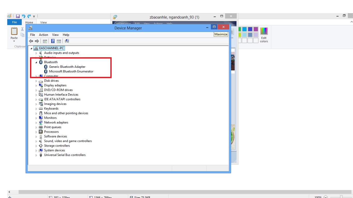The height and width of the screenshot is (198, 353).
Task: Expand the Display adapters category
Action: pos(36,85)
